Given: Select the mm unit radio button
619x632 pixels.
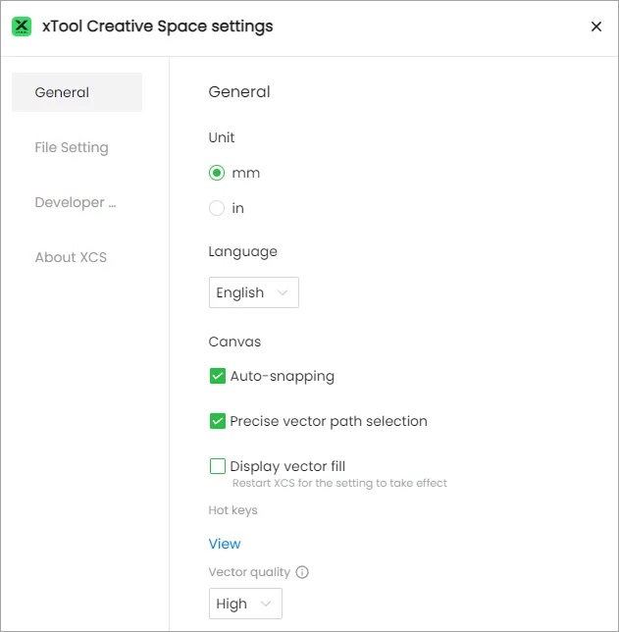Looking at the screenshot, I should pyautogui.click(x=217, y=173).
